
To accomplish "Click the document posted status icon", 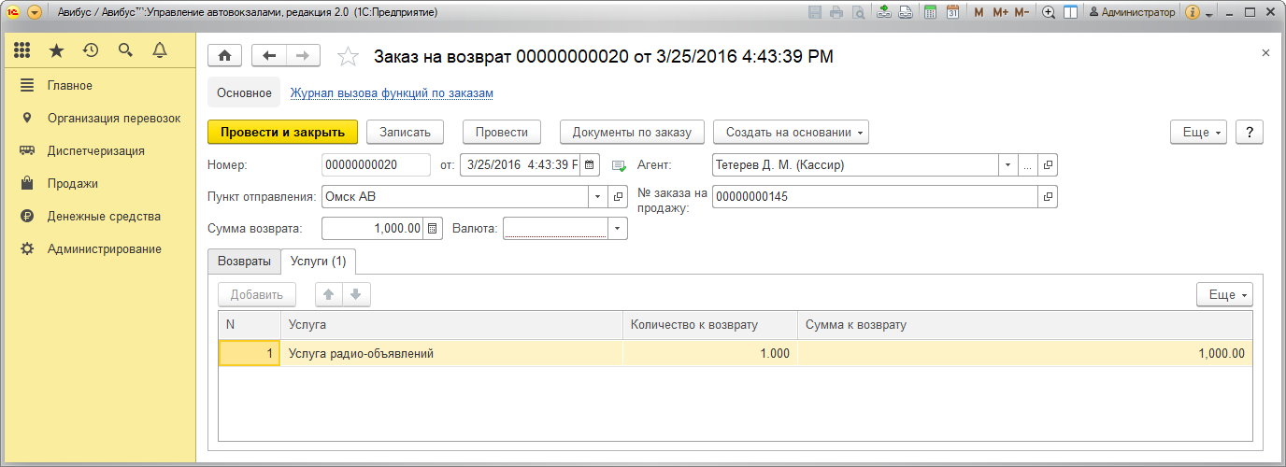I will point(619,165).
